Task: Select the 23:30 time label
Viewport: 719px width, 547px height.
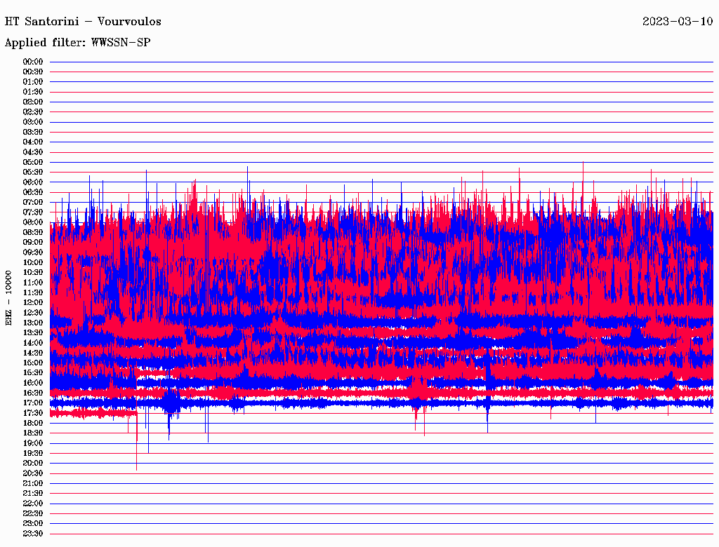Action: pos(33,534)
